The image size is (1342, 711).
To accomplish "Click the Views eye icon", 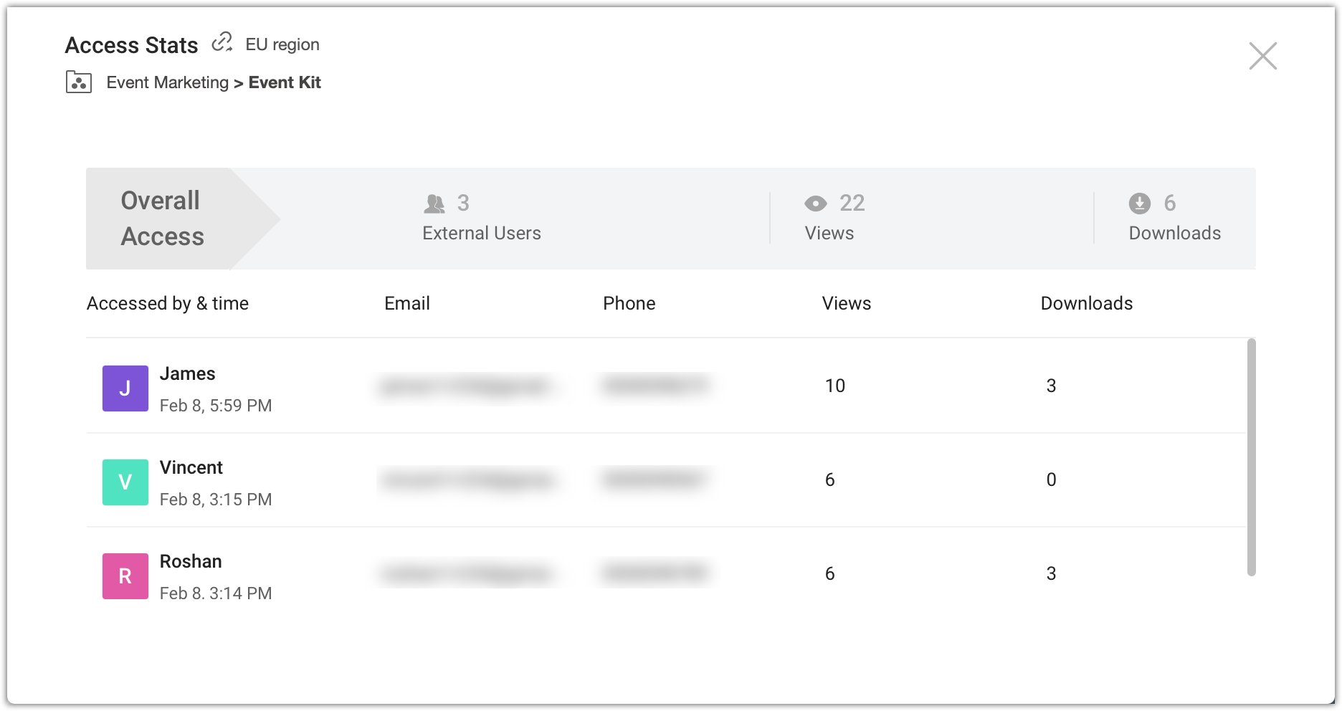I will 815,204.
